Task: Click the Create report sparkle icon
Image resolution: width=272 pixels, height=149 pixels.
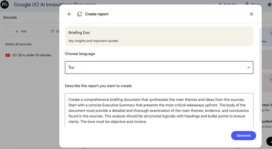Action: (79, 14)
